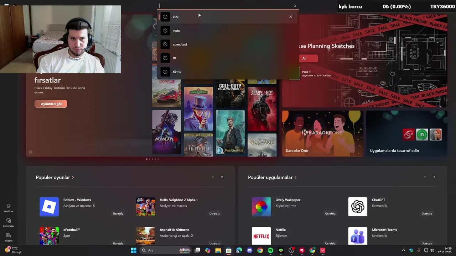The height and width of the screenshot is (256, 456).
Task: Click the Roblox - Windows title text
Action: [77, 200]
